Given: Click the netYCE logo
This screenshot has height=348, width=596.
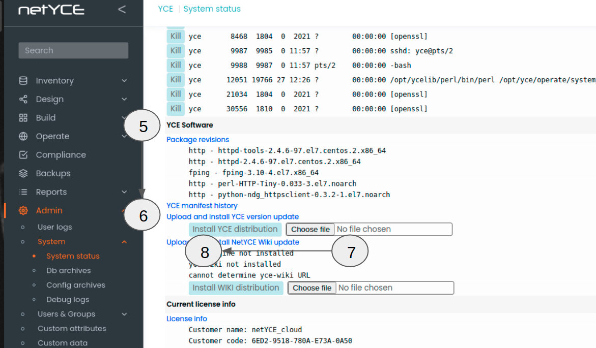Looking at the screenshot, I should [51, 10].
